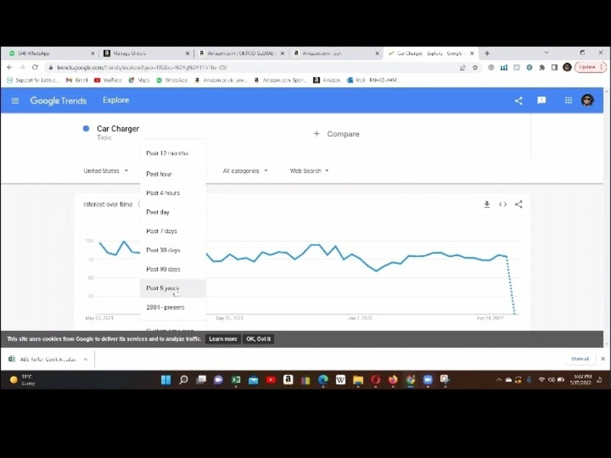This screenshot has height=458, width=611.
Task: Click the share icon in blue header
Action: pos(519,101)
